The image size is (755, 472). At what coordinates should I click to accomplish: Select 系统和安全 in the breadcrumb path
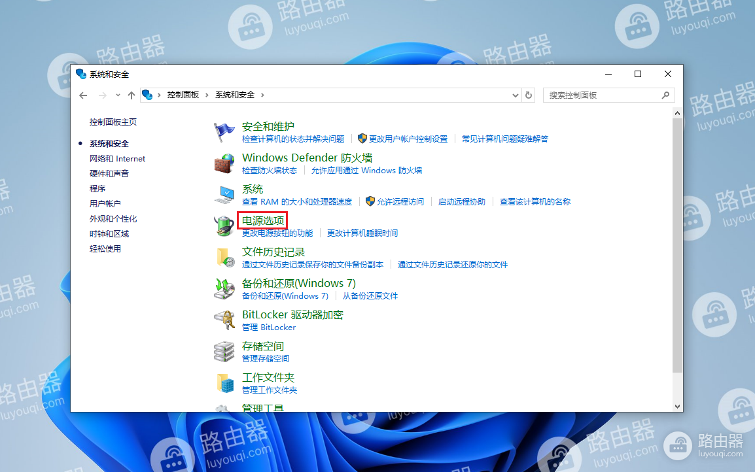(x=234, y=95)
